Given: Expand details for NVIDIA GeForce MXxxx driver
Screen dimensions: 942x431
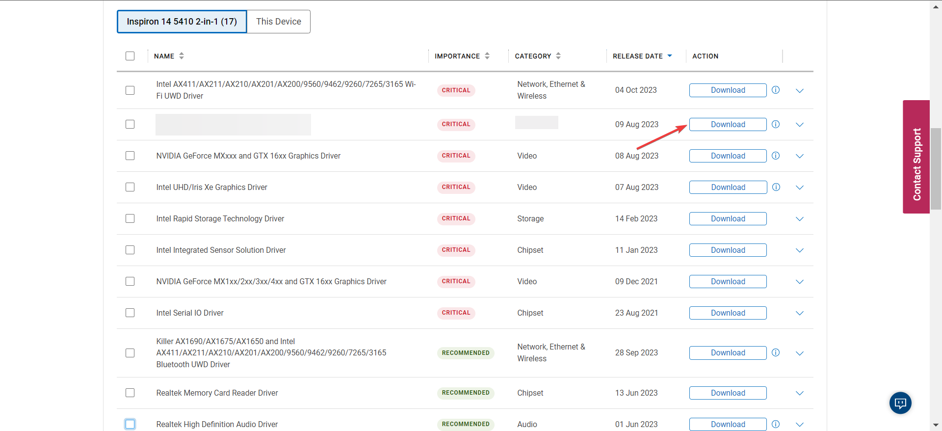Looking at the screenshot, I should (800, 156).
